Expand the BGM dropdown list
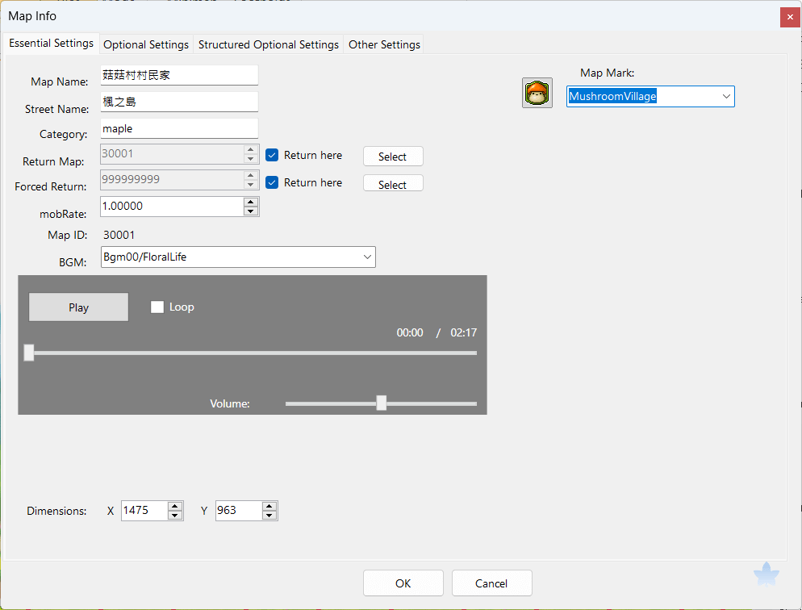802x610 pixels. 367,257
